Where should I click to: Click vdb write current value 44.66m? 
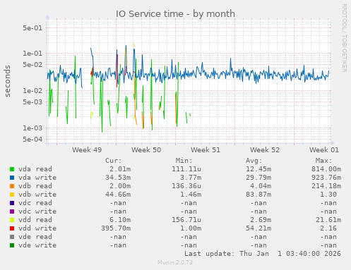coord(118,195)
